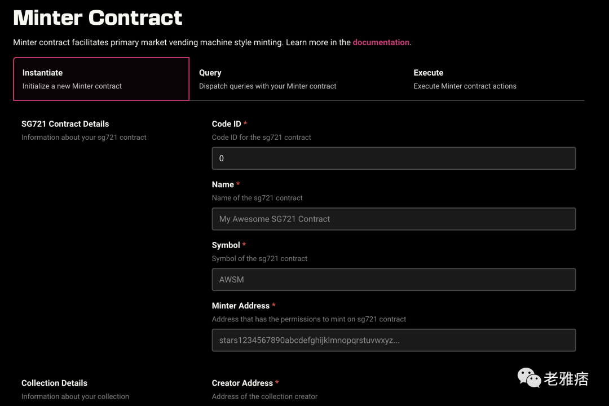
Task: Click the Minter Address input field
Action: 394,341
